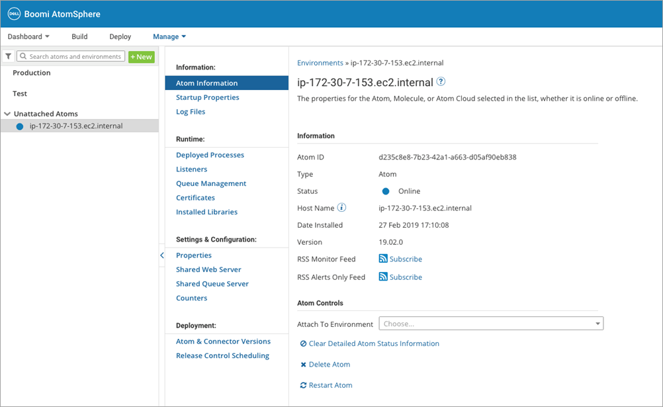Click the search atoms and environments field
The image size is (663, 407).
pos(71,56)
